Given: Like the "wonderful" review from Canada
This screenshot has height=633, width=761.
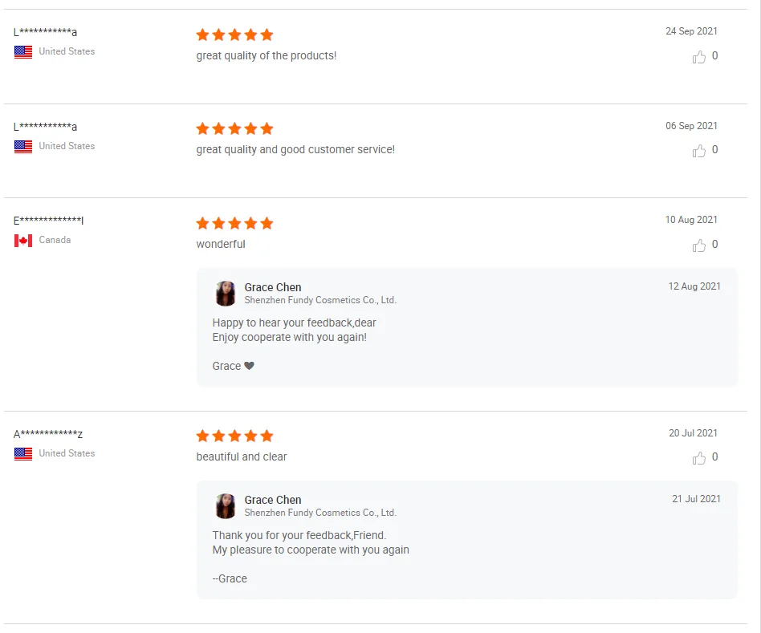Looking at the screenshot, I should coord(699,245).
